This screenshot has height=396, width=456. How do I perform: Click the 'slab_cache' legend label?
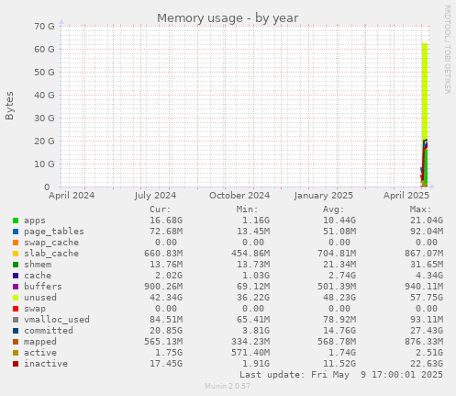tap(51, 254)
